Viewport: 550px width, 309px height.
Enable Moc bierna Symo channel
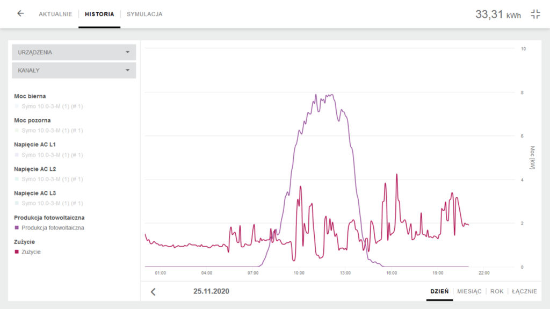coord(52,106)
